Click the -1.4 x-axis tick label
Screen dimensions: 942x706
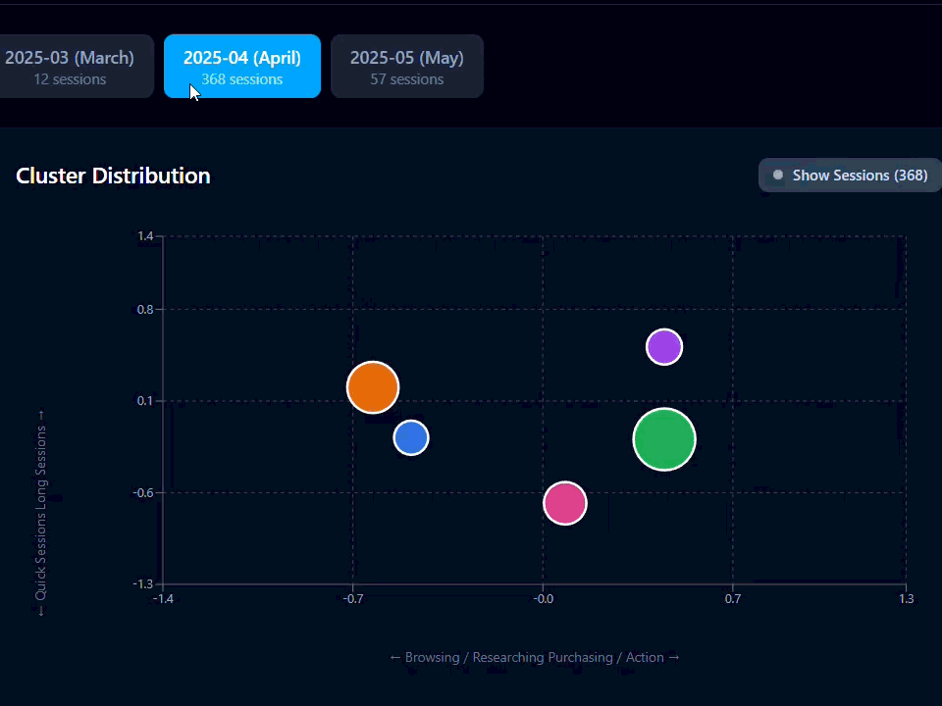tap(163, 599)
